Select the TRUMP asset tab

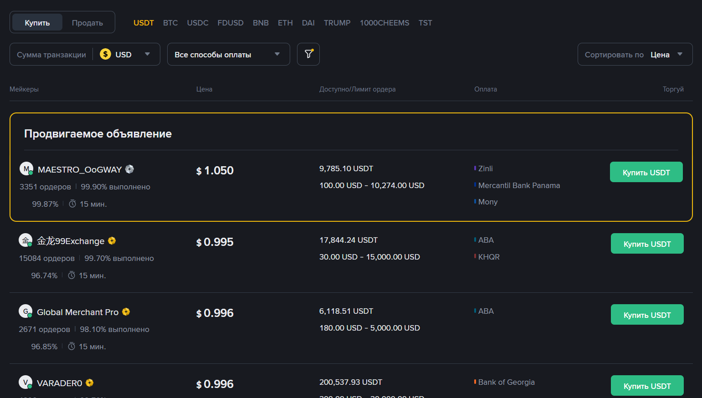[x=337, y=22]
